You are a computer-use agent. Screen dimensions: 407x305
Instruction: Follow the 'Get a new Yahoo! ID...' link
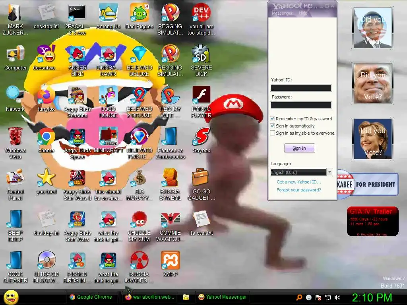(299, 182)
